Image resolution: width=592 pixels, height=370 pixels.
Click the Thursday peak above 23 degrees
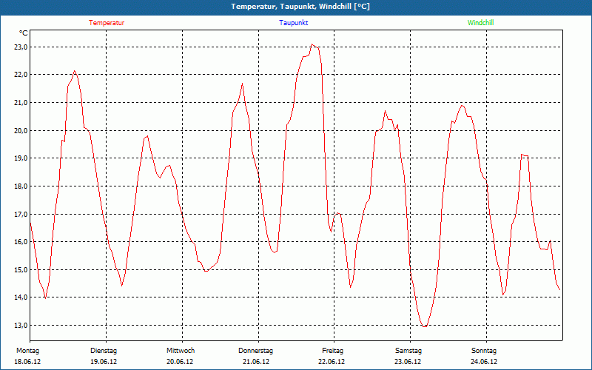(x=312, y=44)
